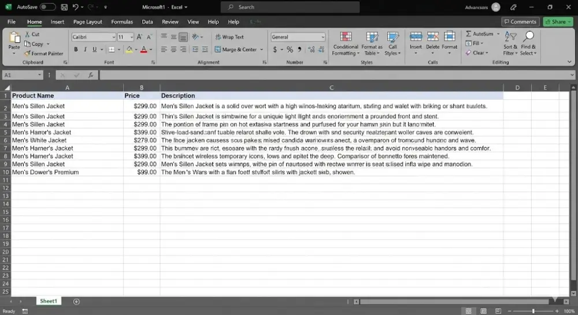Open the File menu
Screen dimensions: 578x315
(x=12, y=22)
